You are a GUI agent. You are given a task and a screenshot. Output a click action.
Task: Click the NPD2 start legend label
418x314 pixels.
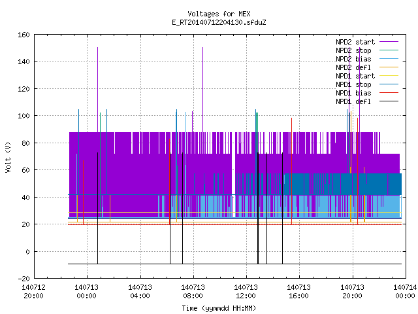[x=355, y=42]
